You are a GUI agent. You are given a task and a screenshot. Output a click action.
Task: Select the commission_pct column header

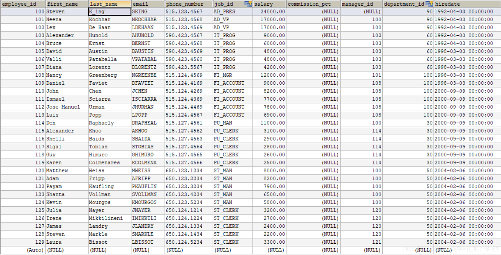pos(313,4)
